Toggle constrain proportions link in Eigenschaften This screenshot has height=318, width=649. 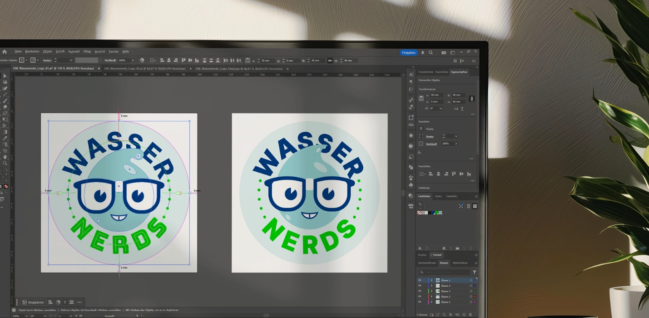pyautogui.click(x=471, y=99)
